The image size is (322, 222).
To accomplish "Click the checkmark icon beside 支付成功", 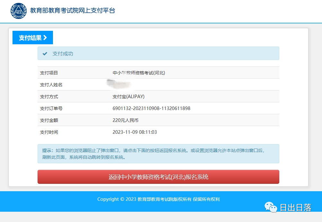I will [45, 54].
